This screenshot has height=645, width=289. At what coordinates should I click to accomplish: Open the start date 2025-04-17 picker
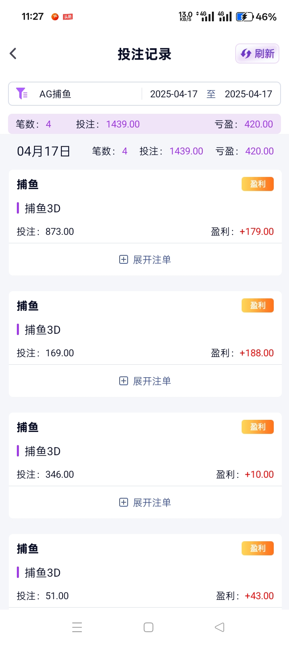click(174, 94)
